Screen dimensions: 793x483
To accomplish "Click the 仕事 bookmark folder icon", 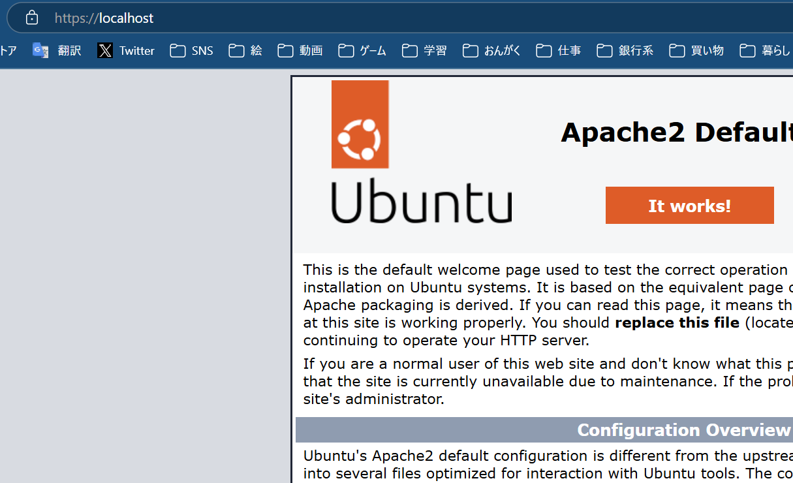I will [x=543, y=50].
